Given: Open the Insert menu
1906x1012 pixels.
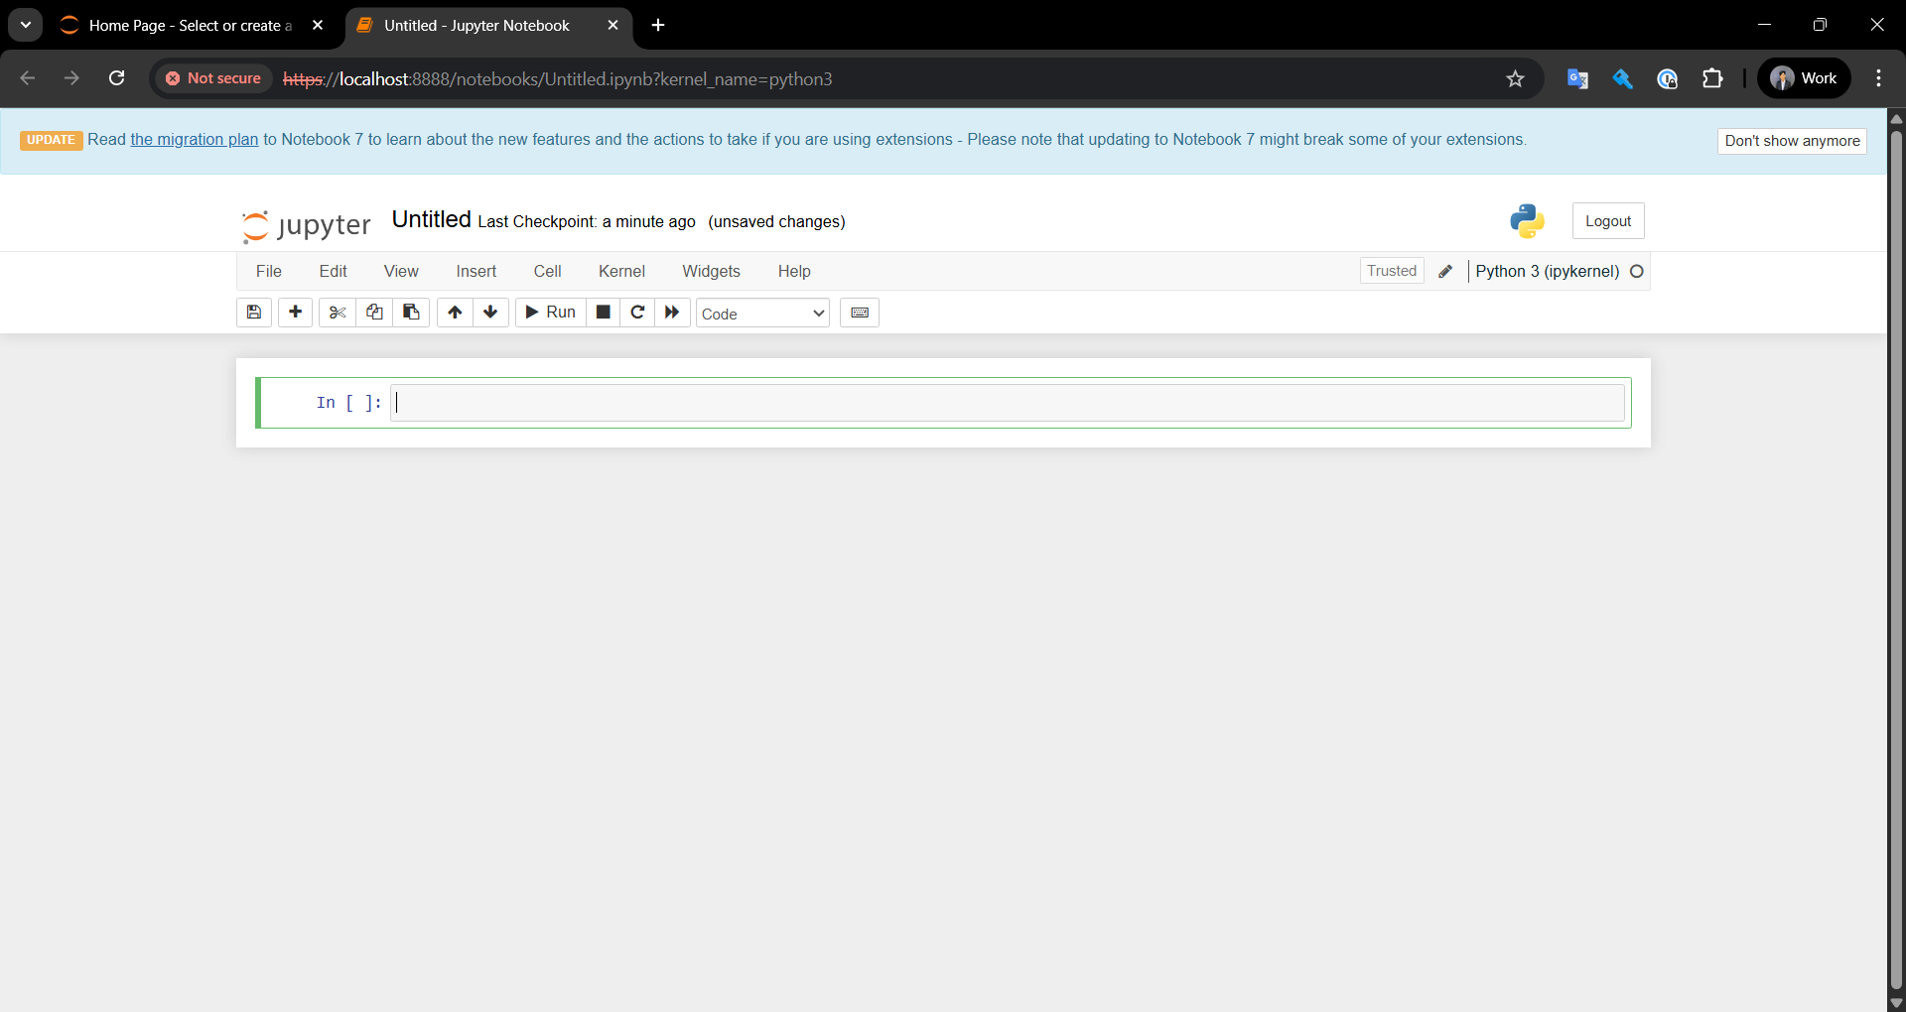Looking at the screenshot, I should [476, 271].
